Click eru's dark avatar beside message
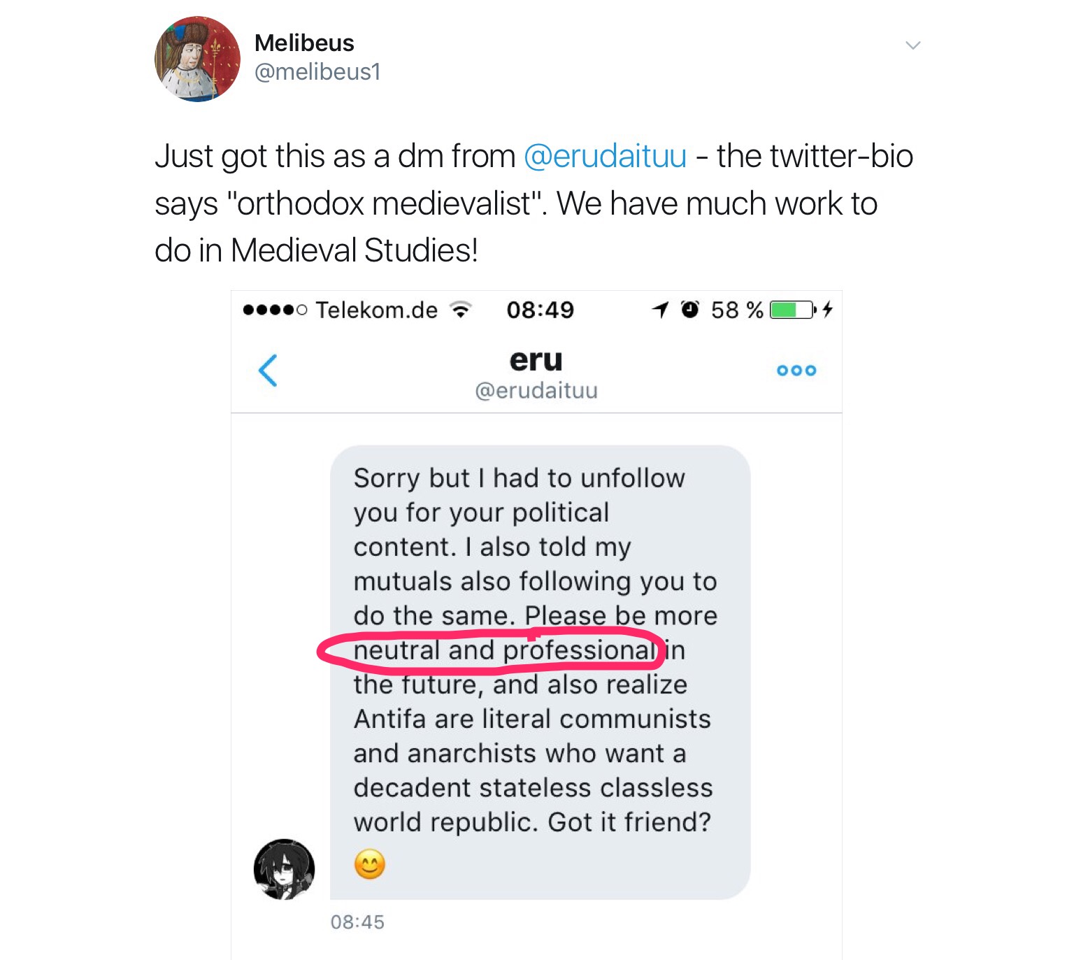 [x=284, y=869]
